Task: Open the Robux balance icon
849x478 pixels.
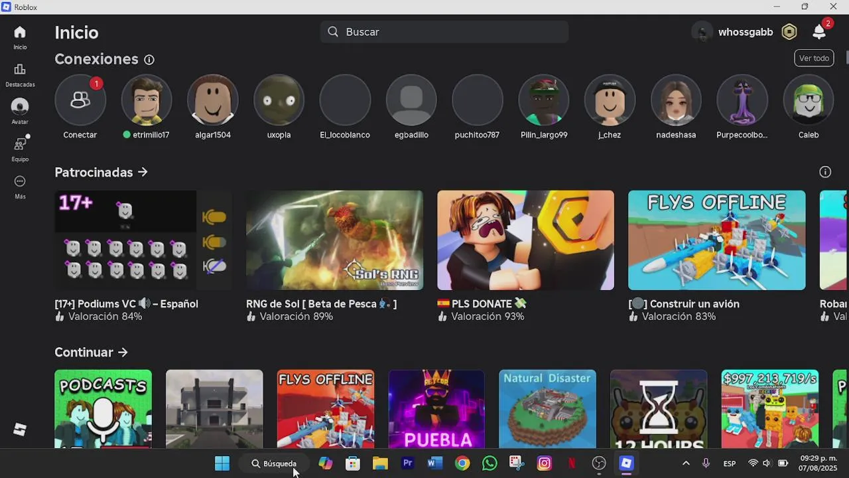Action: click(789, 32)
